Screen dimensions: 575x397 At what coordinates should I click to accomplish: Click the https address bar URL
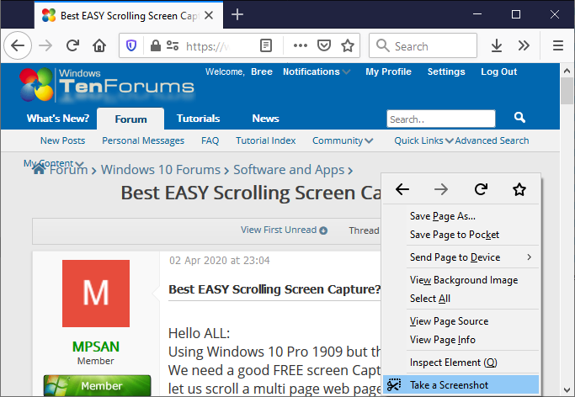click(x=208, y=46)
